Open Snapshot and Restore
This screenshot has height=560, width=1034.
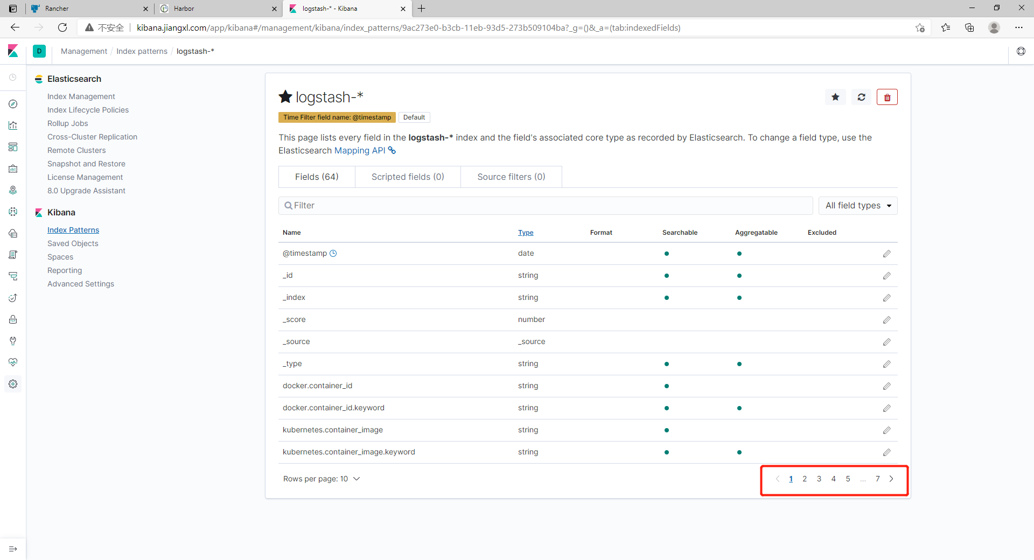click(86, 164)
